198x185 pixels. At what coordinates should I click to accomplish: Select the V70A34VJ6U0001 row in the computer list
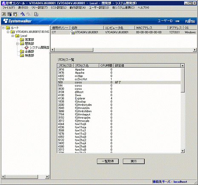coord(123,32)
